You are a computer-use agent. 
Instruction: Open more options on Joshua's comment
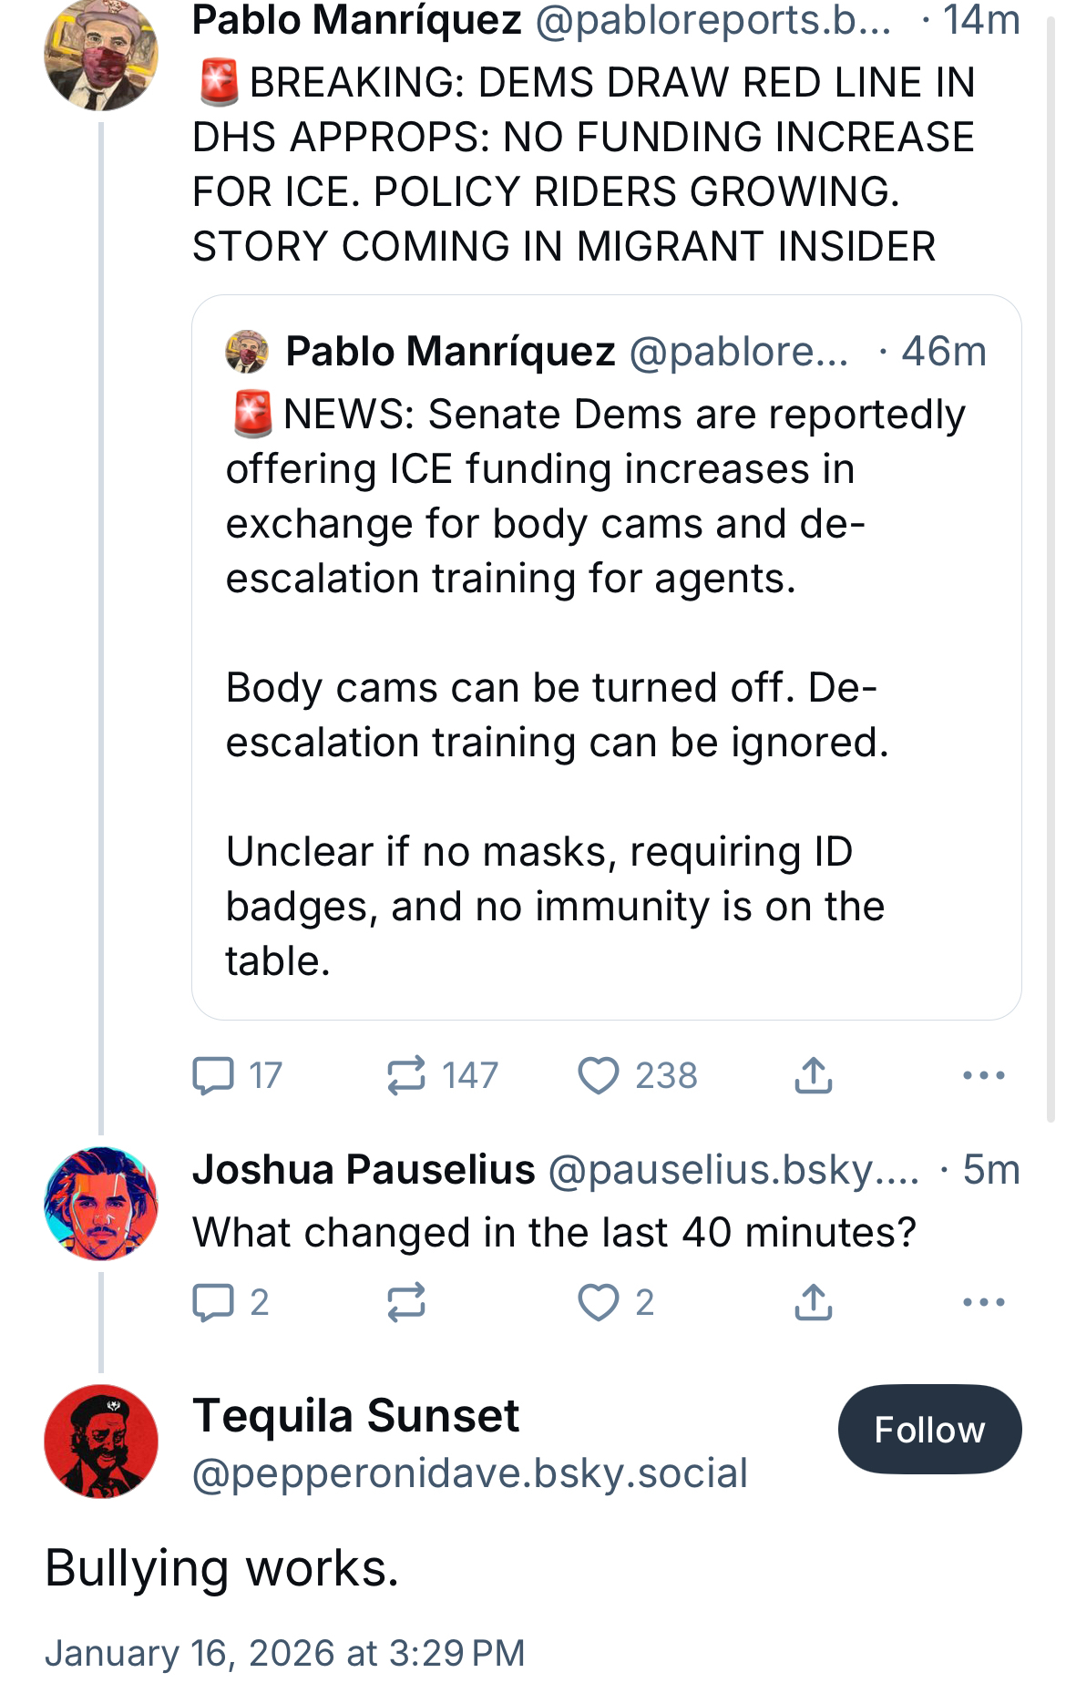983,1302
